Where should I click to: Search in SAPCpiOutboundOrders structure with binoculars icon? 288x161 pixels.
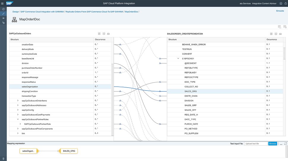[108, 34]
